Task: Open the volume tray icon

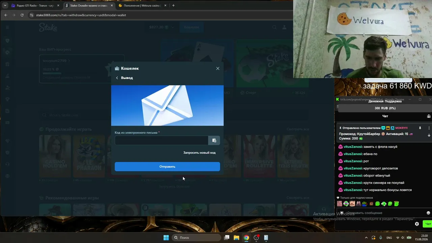Action: [x=403, y=238]
